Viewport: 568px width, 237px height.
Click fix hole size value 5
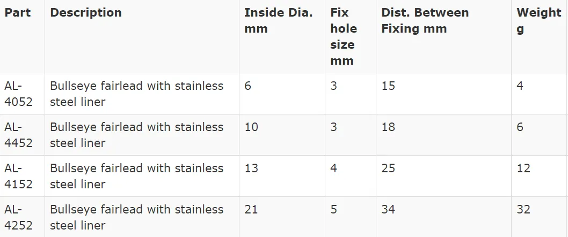point(333,210)
